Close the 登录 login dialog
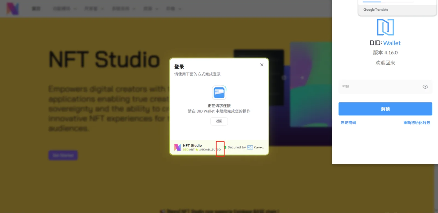 262,65
